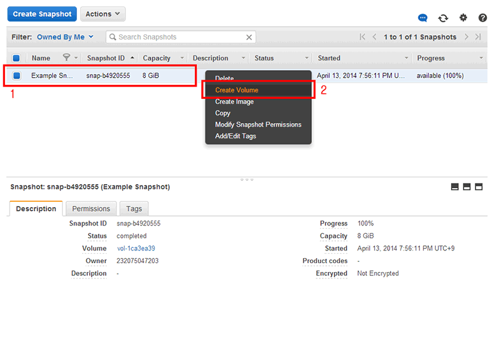Uncheck the Example Snapshot row checkbox
Image resolution: width=490 pixels, height=339 pixels.
click(17, 75)
